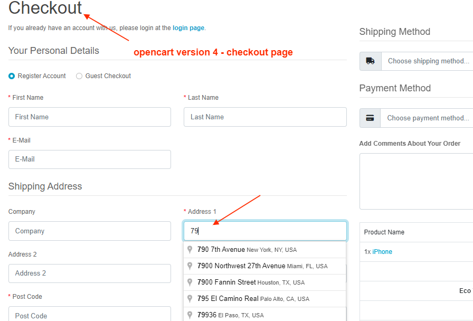Select 7900 Fannin Street Houston suggestion
The width and height of the screenshot is (473, 321).
(x=251, y=282)
